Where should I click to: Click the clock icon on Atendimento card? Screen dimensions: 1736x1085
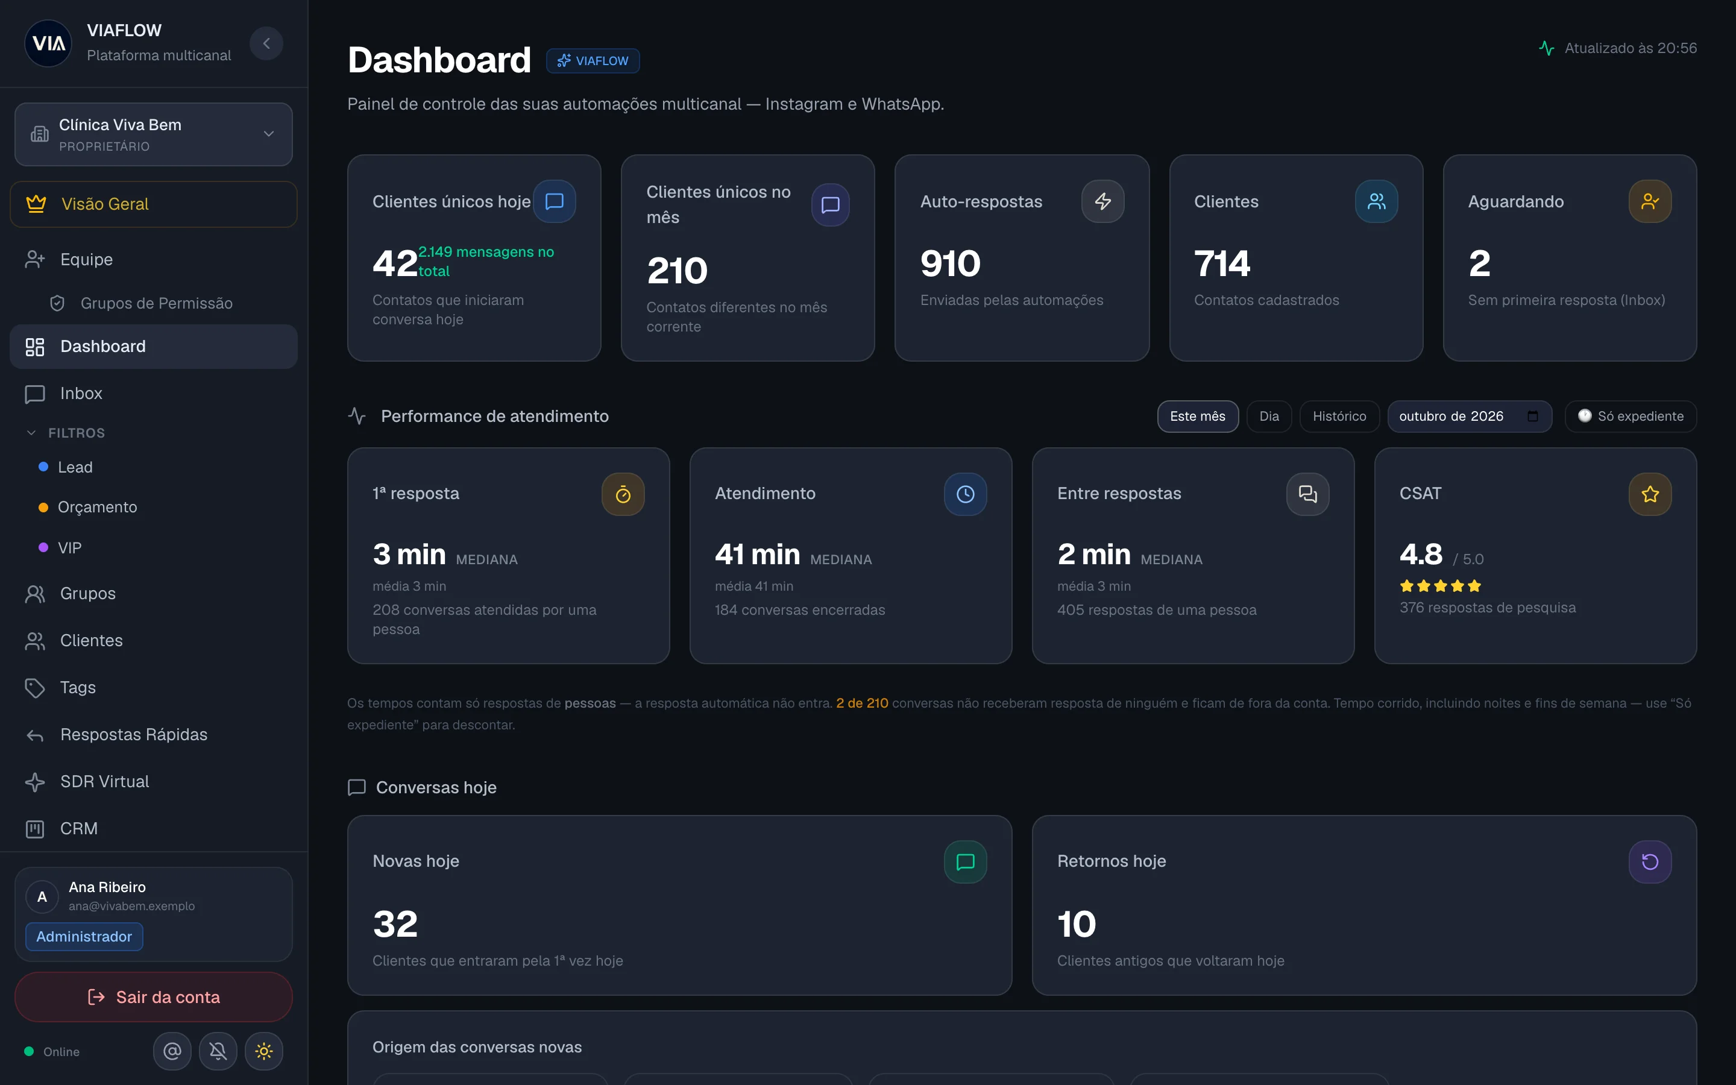click(966, 494)
